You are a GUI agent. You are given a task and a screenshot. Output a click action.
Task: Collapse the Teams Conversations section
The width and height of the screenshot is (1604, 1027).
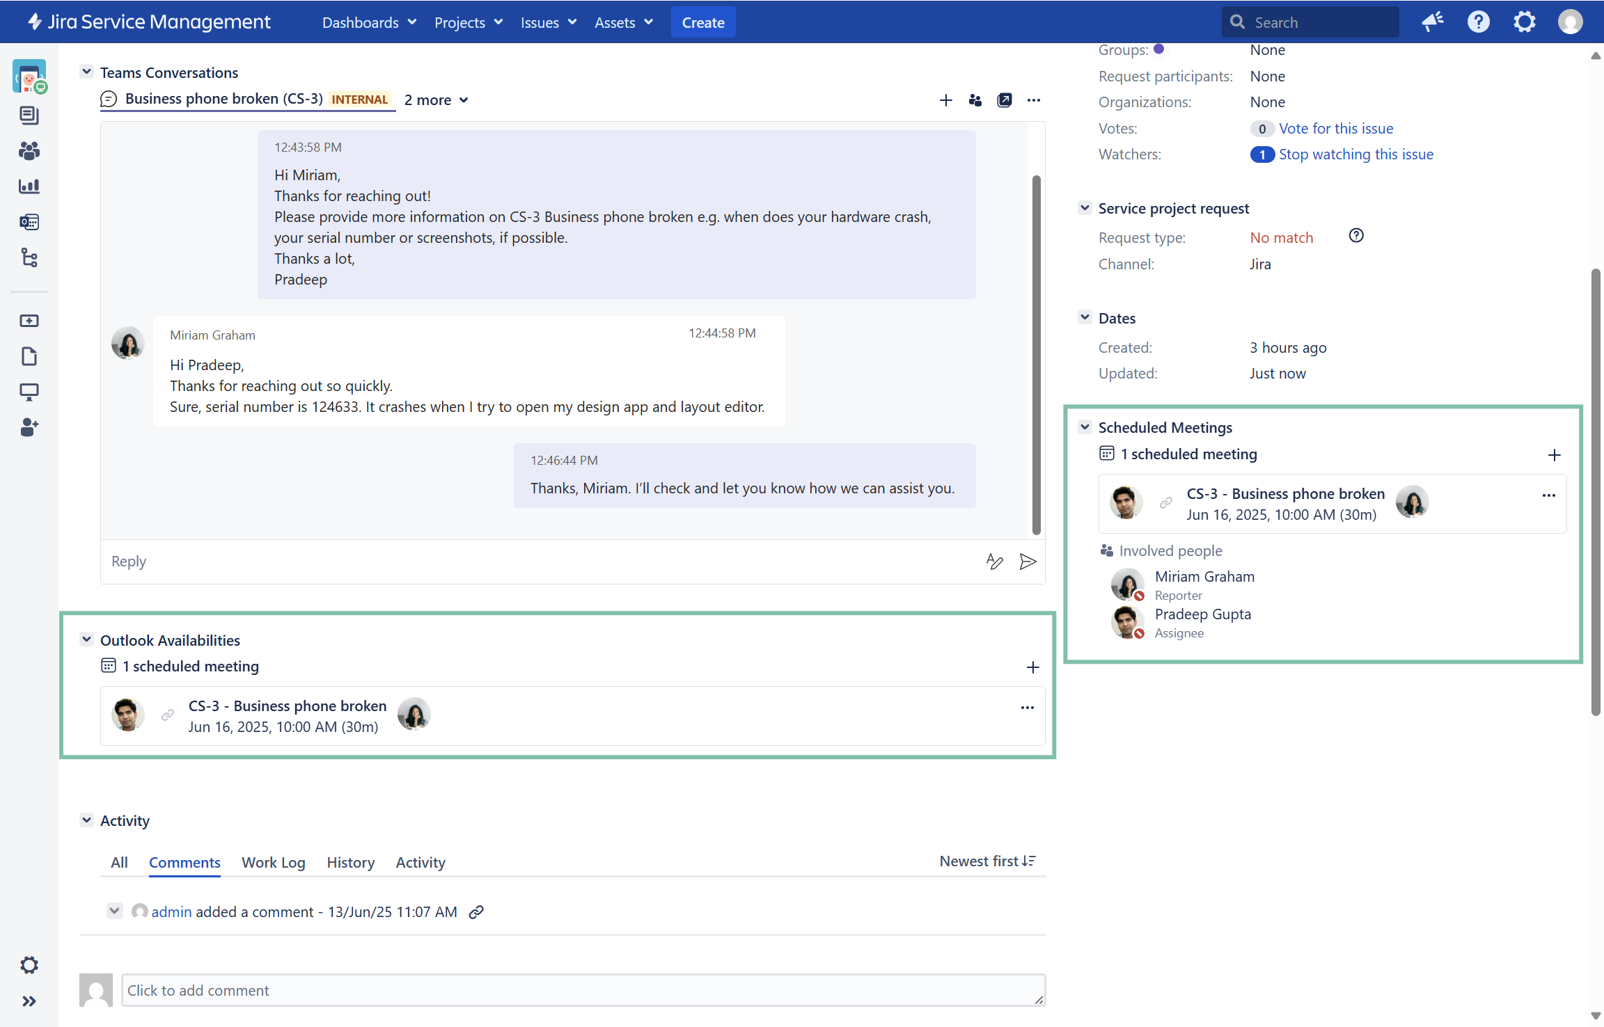(86, 72)
